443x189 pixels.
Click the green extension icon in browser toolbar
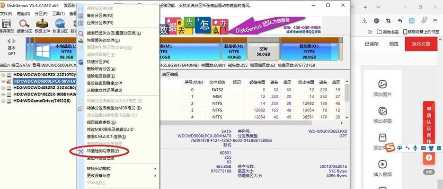tap(423, 20)
